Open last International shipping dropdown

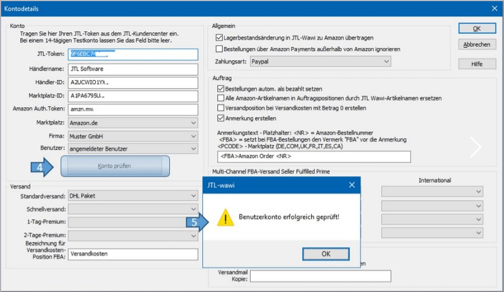tap(432, 233)
